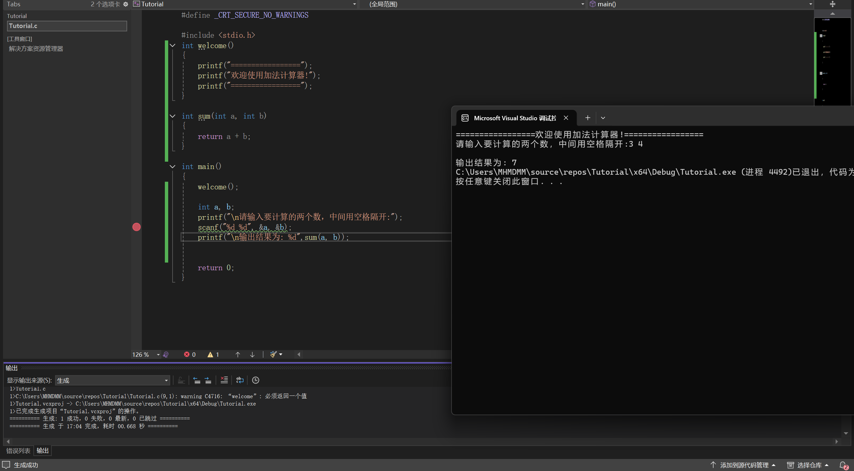Open 解决方案资源管理器 tool window
The height and width of the screenshot is (471, 854).
click(x=36, y=49)
